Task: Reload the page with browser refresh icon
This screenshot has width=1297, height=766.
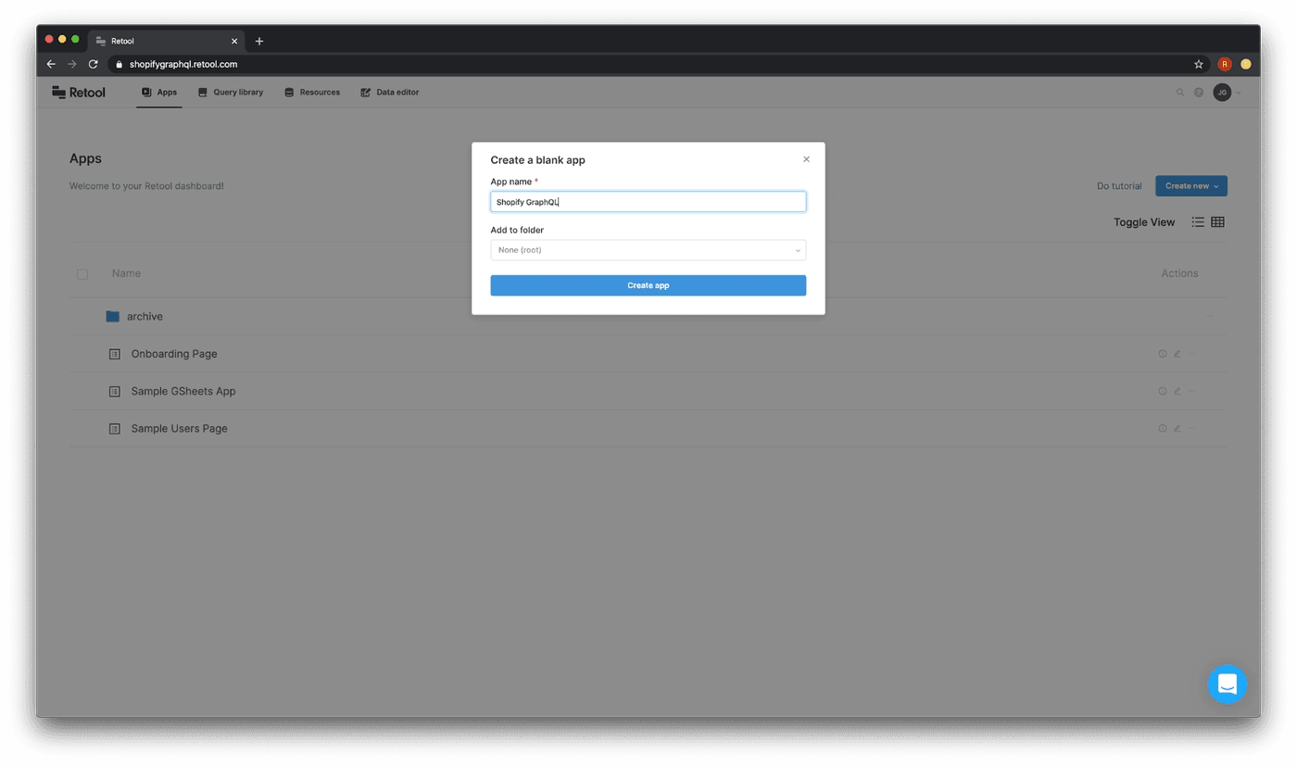Action: pos(93,65)
